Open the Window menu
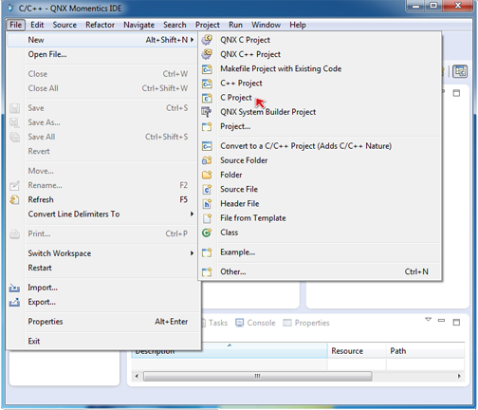Image resolution: width=478 pixels, height=410 pixels. tap(266, 25)
